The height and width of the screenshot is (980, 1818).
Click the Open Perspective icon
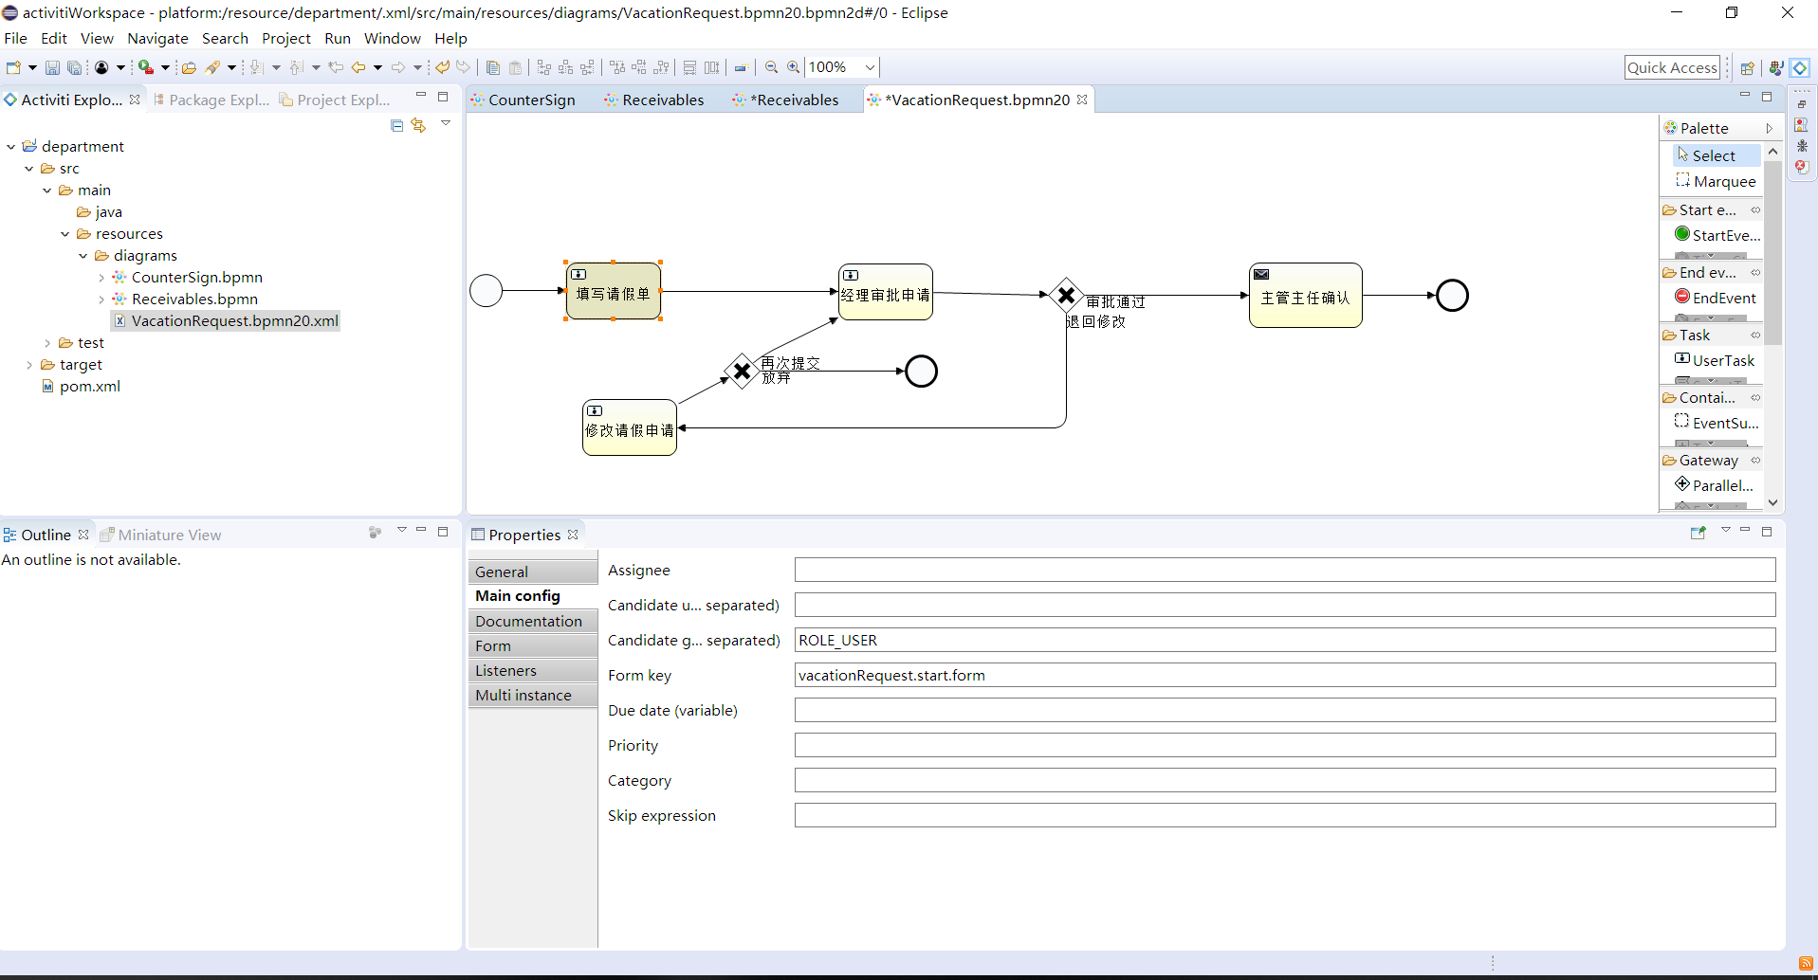1748,67
